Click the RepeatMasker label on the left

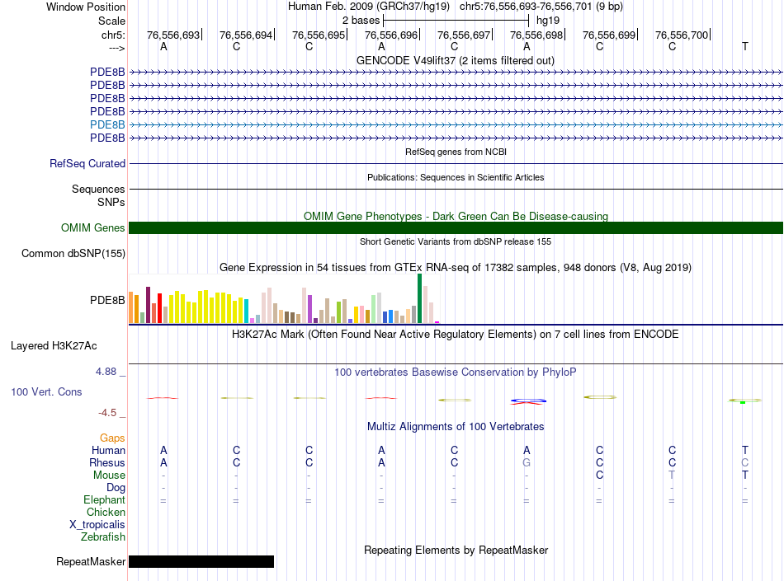(91, 562)
